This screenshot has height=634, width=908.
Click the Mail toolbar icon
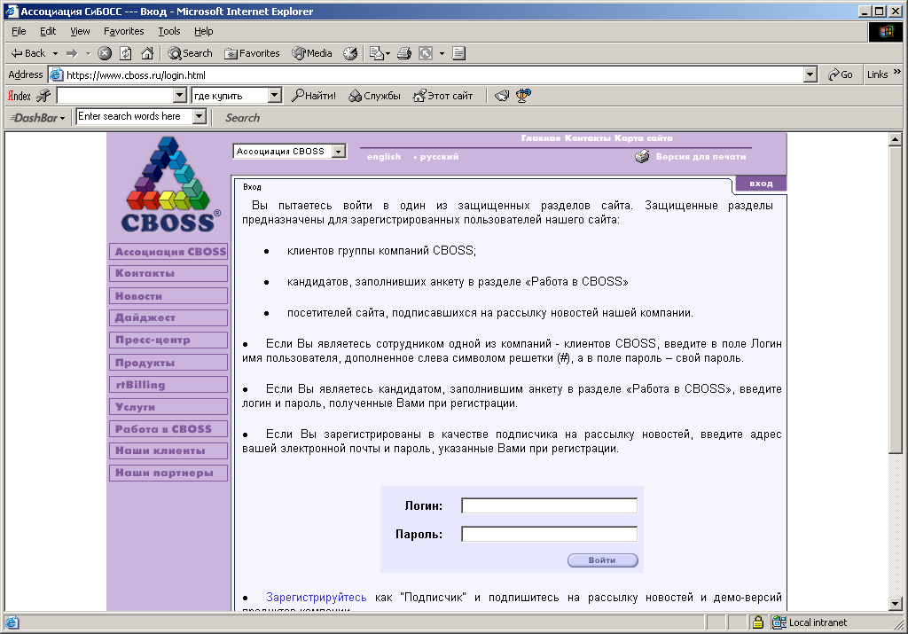(376, 53)
